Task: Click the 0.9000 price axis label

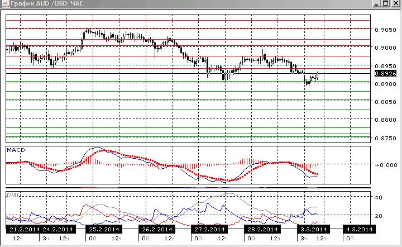Action: 385,47
